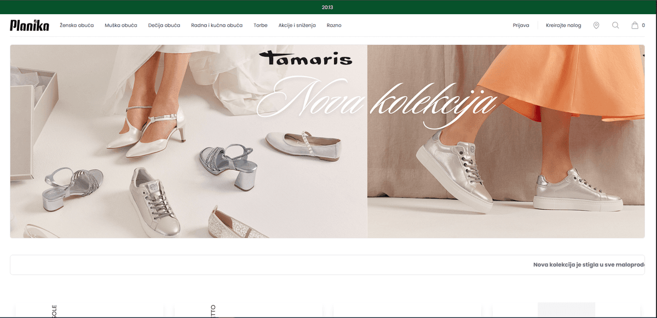Expand the Torbe category
The width and height of the screenshot is (657, 318).
click(261, 25)
